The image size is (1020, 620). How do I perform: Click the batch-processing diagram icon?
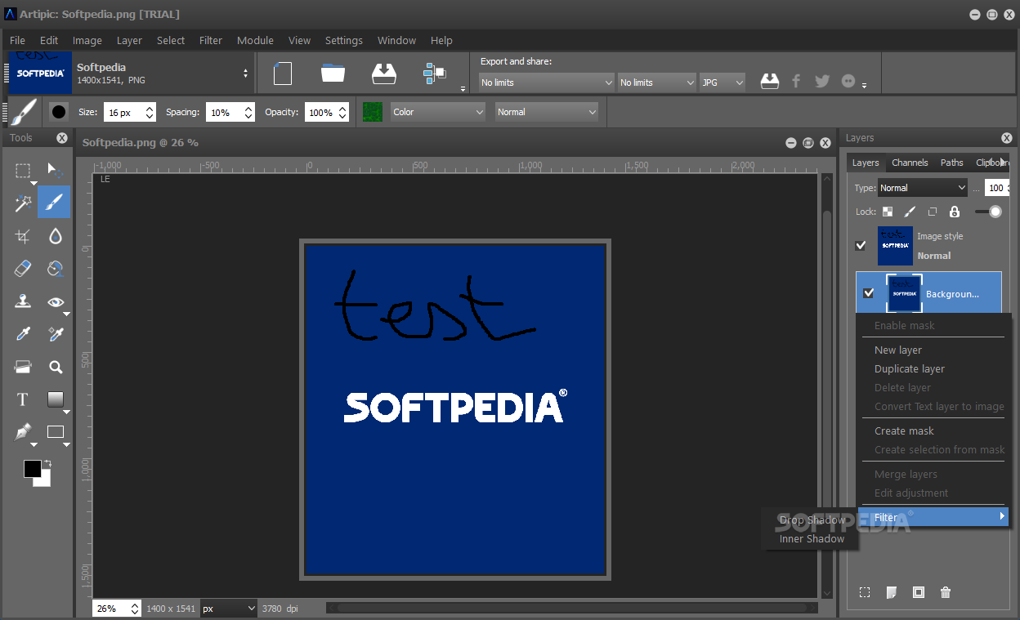[434, 74]
